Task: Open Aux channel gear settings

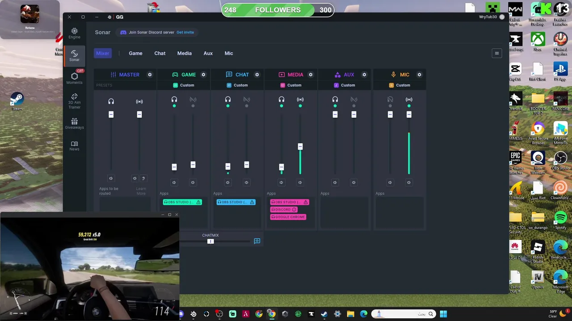Action: coord(364,74)
